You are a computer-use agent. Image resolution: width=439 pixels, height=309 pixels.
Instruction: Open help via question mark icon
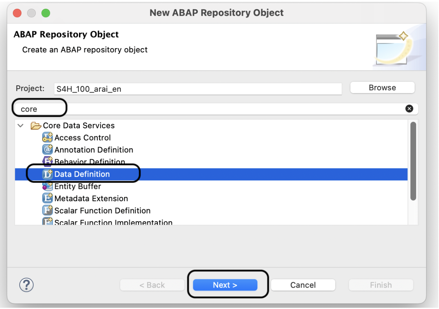[x=26, y=285]
